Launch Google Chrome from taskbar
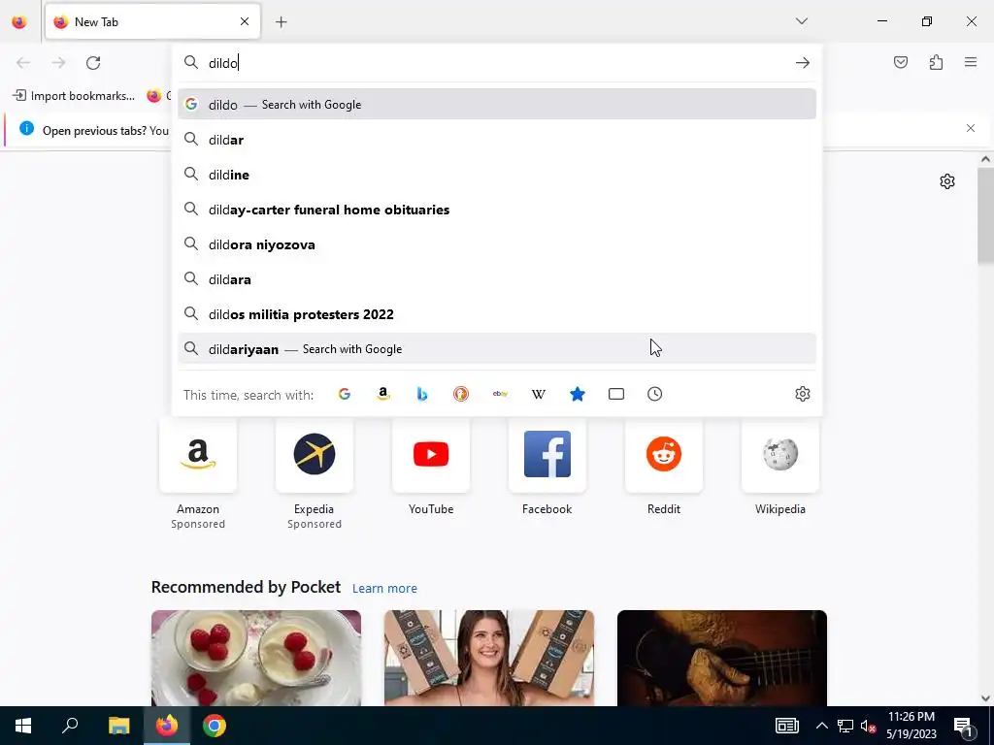Image resolution: width=994 pixels, height=745 pixels. [215, 726]
